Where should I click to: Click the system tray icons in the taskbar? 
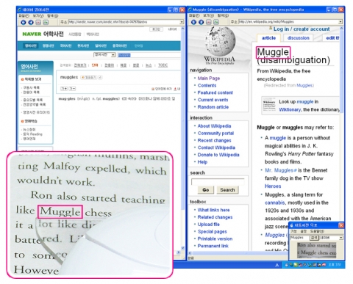[305, 265]
